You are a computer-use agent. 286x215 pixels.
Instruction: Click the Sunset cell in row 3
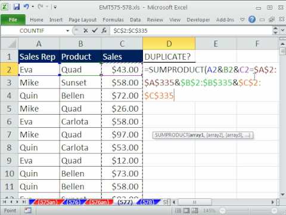(x=80, y=82)
